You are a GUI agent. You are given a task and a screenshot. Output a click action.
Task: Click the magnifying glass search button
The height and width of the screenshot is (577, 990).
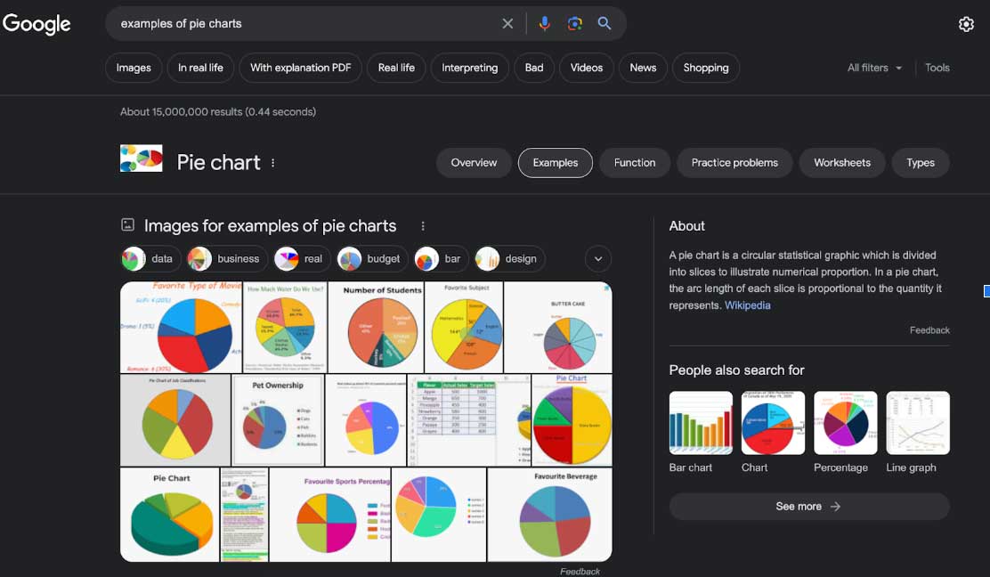[x=605, y=24]
